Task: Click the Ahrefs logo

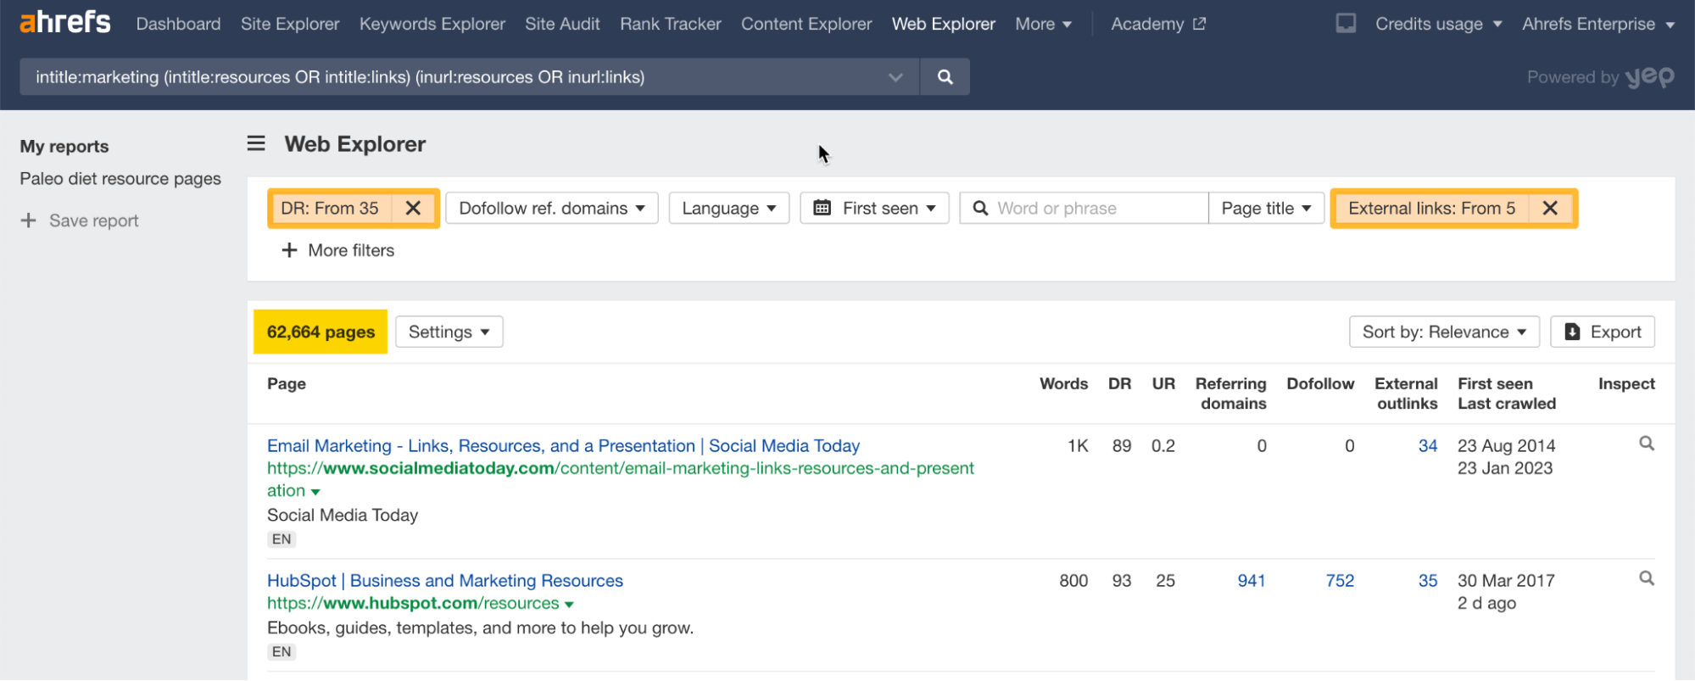Action: (65, 22)
